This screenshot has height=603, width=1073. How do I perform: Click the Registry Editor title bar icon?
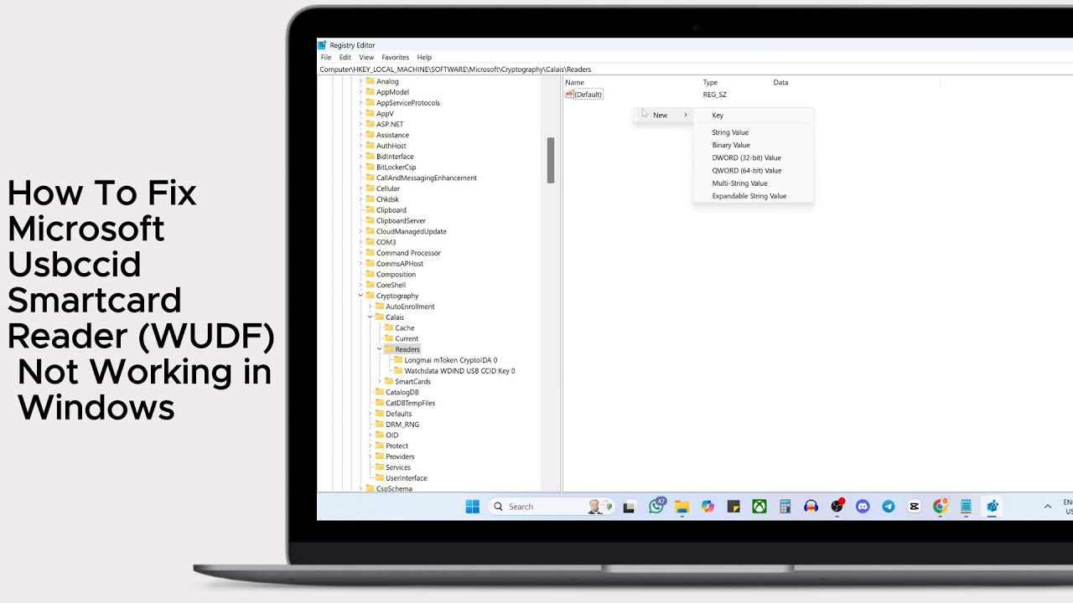tap(322, 45)
